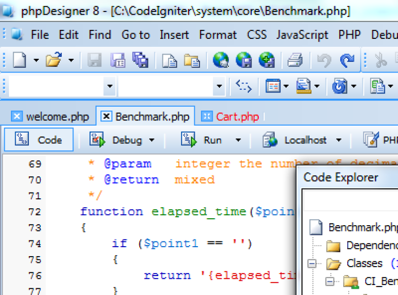
Task: Click the dotted arrows jump icon
Action: tap(244, 86)
